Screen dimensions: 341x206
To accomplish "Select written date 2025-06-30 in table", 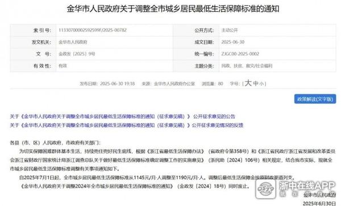I will 233,42.
